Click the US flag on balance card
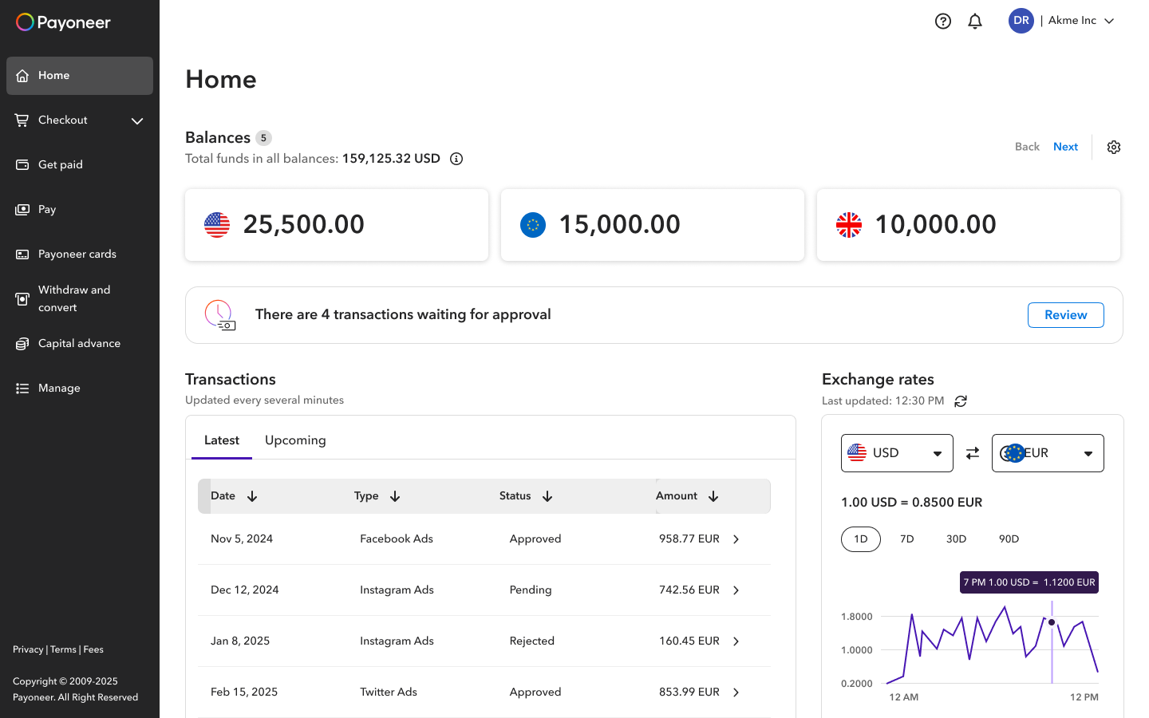Viewport: 1149px width, 718px height. [x=217, y=225]
